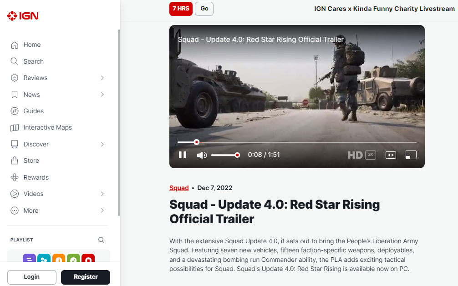Search the playlist with magnifier icon
The height and width of the screenshot is (286, 458).
click(102, 240)
